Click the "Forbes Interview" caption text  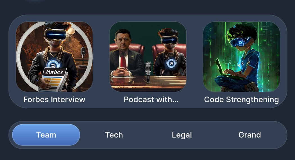coord(55,99)
